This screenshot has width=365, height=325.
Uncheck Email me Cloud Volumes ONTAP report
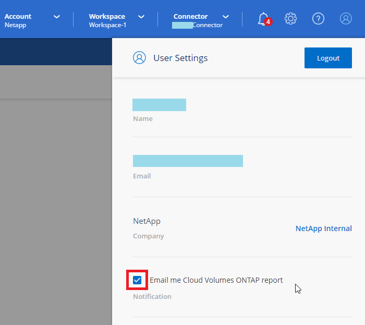pyautogui.click(x=138, y=280)
